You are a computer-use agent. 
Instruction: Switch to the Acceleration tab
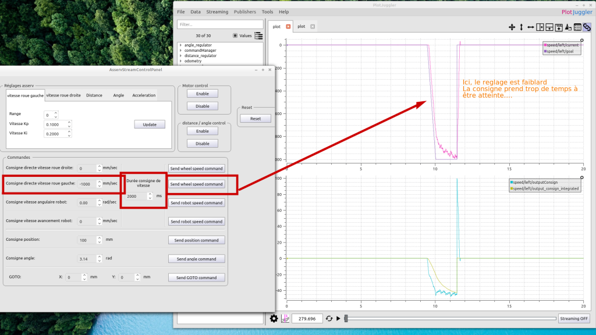point(144,95)
